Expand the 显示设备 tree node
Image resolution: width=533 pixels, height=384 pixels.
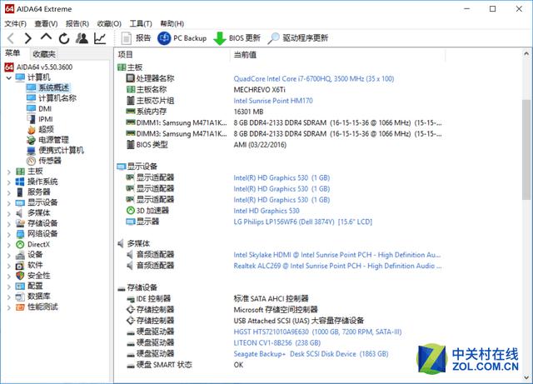pos(9,203)
